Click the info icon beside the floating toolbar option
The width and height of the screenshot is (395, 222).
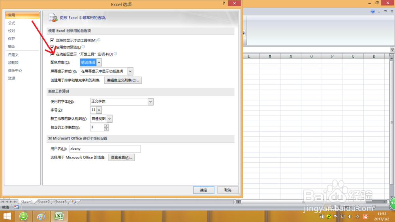(99, 40)
